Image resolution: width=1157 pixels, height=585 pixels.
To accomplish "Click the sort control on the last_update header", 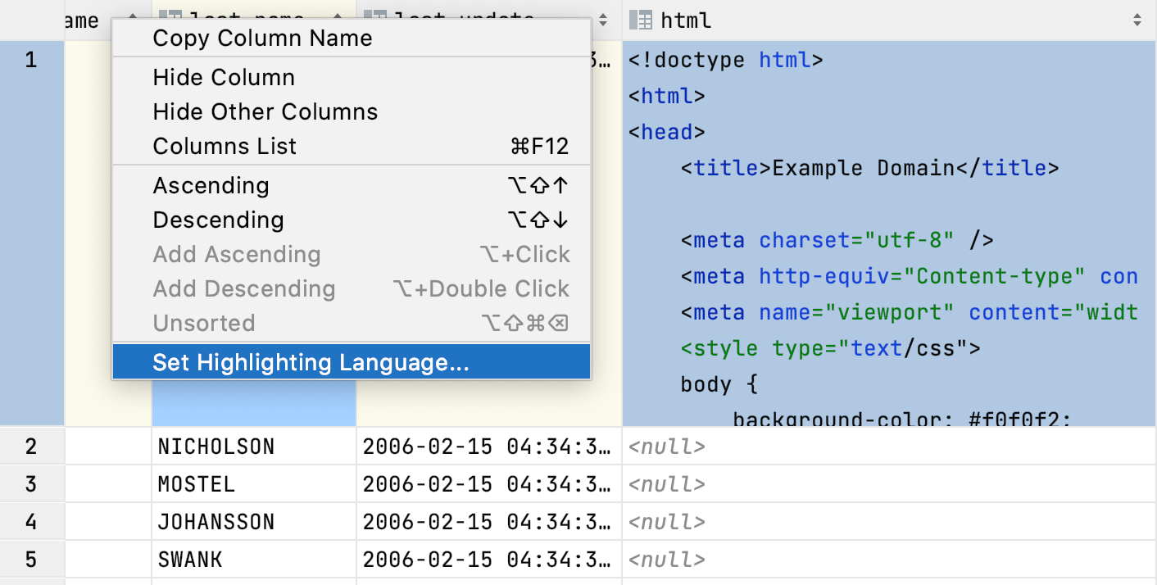I will 604,20.
